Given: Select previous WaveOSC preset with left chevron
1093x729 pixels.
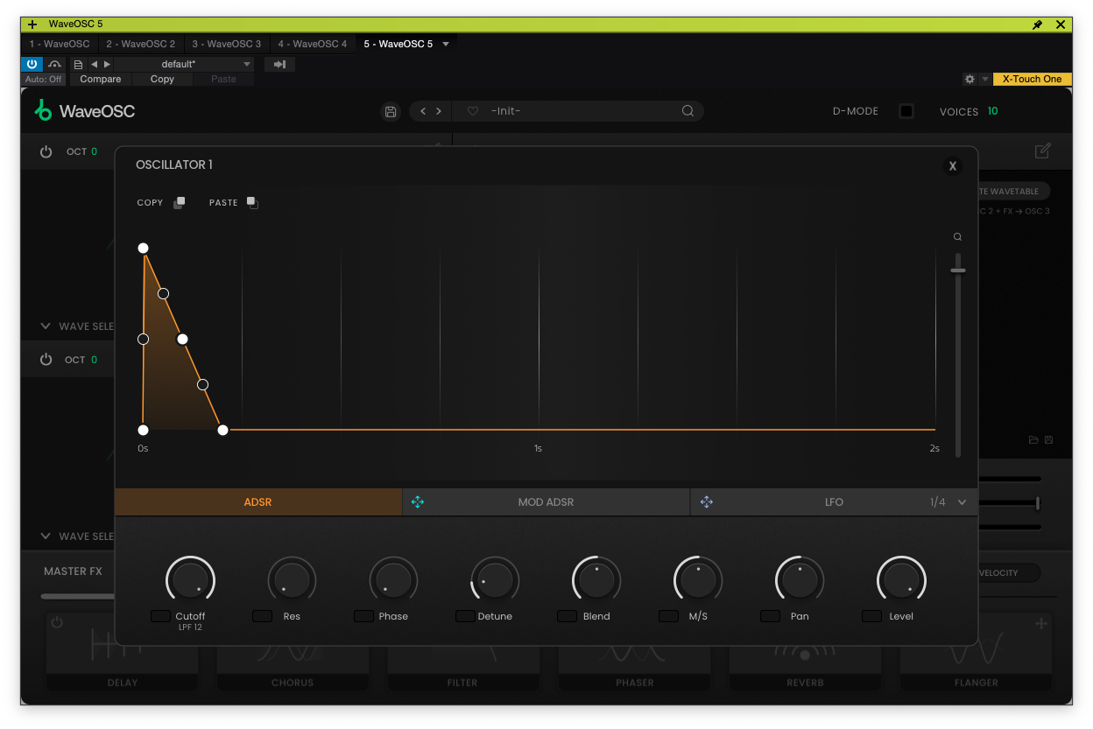Looking at the screenshot, I should (423, 111).
